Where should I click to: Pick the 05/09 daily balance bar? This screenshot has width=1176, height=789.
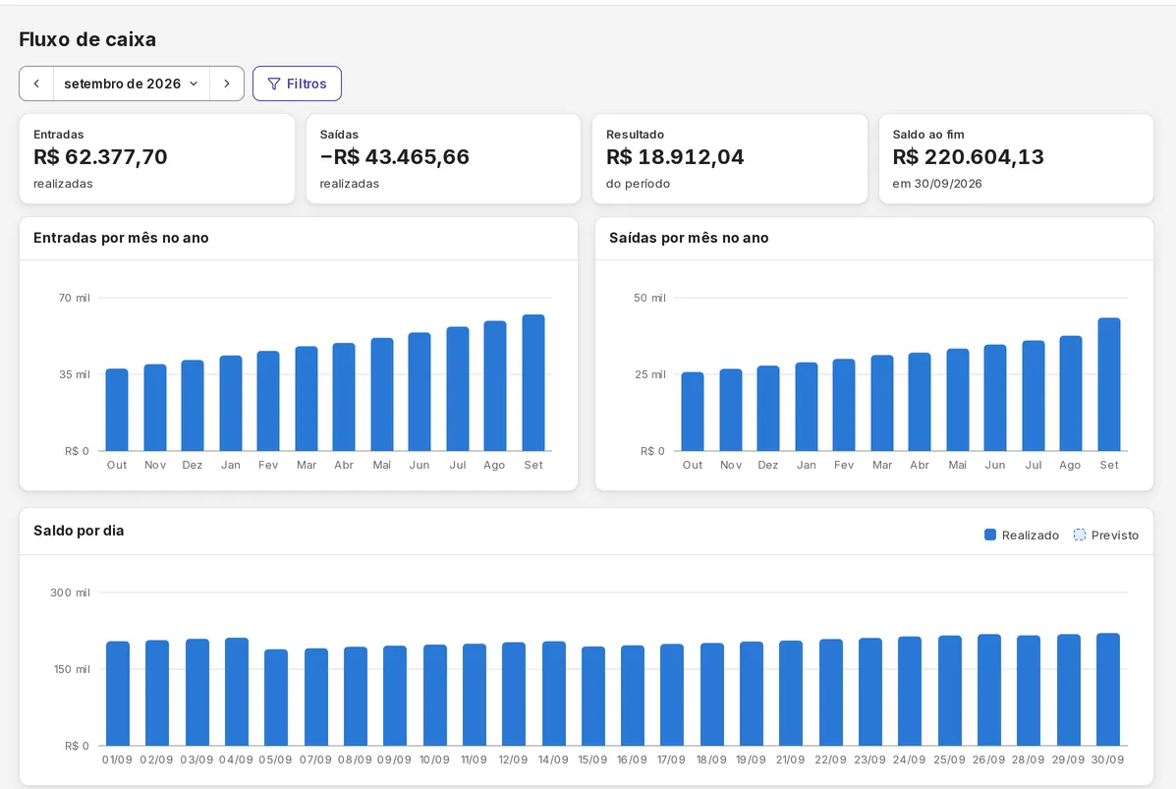(x=276, y=698)
